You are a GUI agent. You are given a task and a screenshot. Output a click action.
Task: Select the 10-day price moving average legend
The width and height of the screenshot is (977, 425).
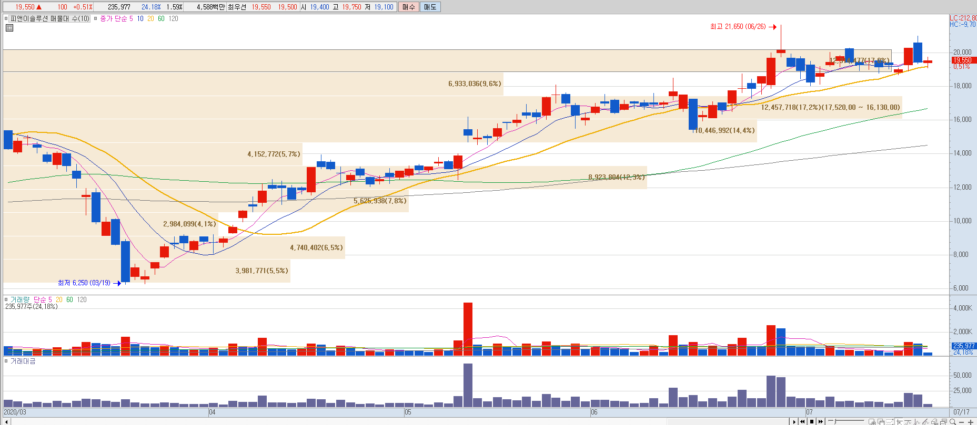click(140, 18)
